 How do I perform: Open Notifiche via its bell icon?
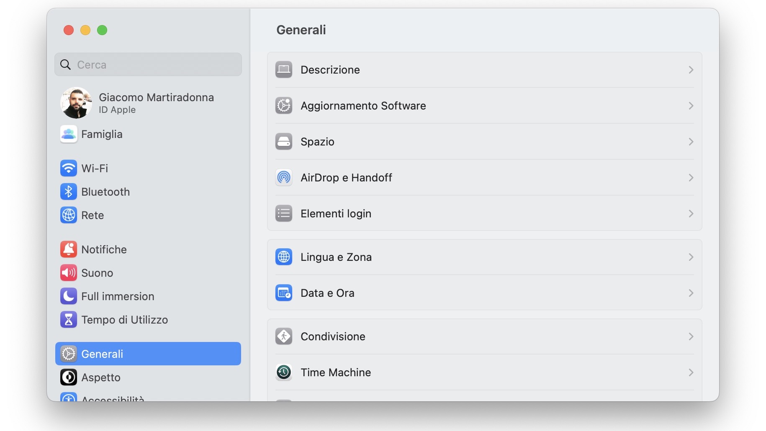pos(69,250)
